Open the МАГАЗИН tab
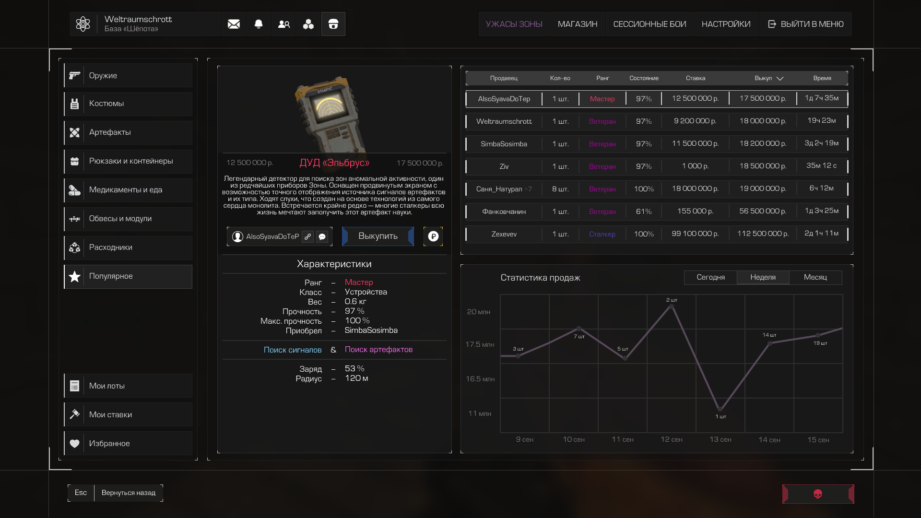Viewport: 921px width, 518px height. tap(577, 24)
